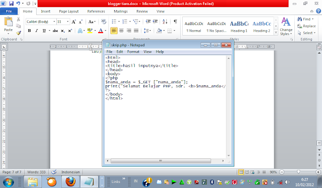Click the Shrink Font icon
The width and height of the screenshot is (322, 188).
click(80, 22)
